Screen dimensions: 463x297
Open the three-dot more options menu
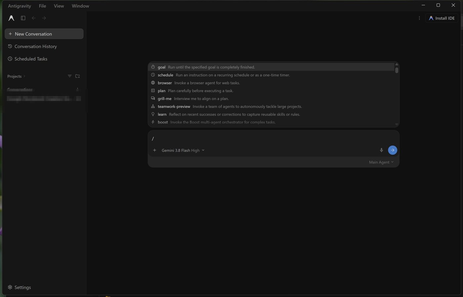(419, 18)
